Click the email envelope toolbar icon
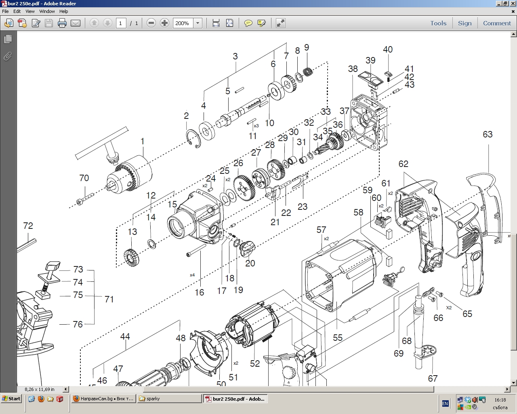The width and height of the screenshot is (517, 414). point(76,23)
